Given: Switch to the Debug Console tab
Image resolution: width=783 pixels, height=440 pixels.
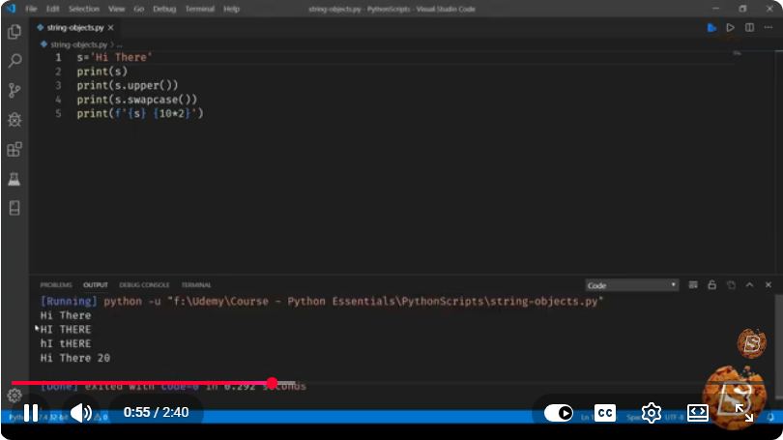Looking at the screenshot, I should click(x=144, y=285).
